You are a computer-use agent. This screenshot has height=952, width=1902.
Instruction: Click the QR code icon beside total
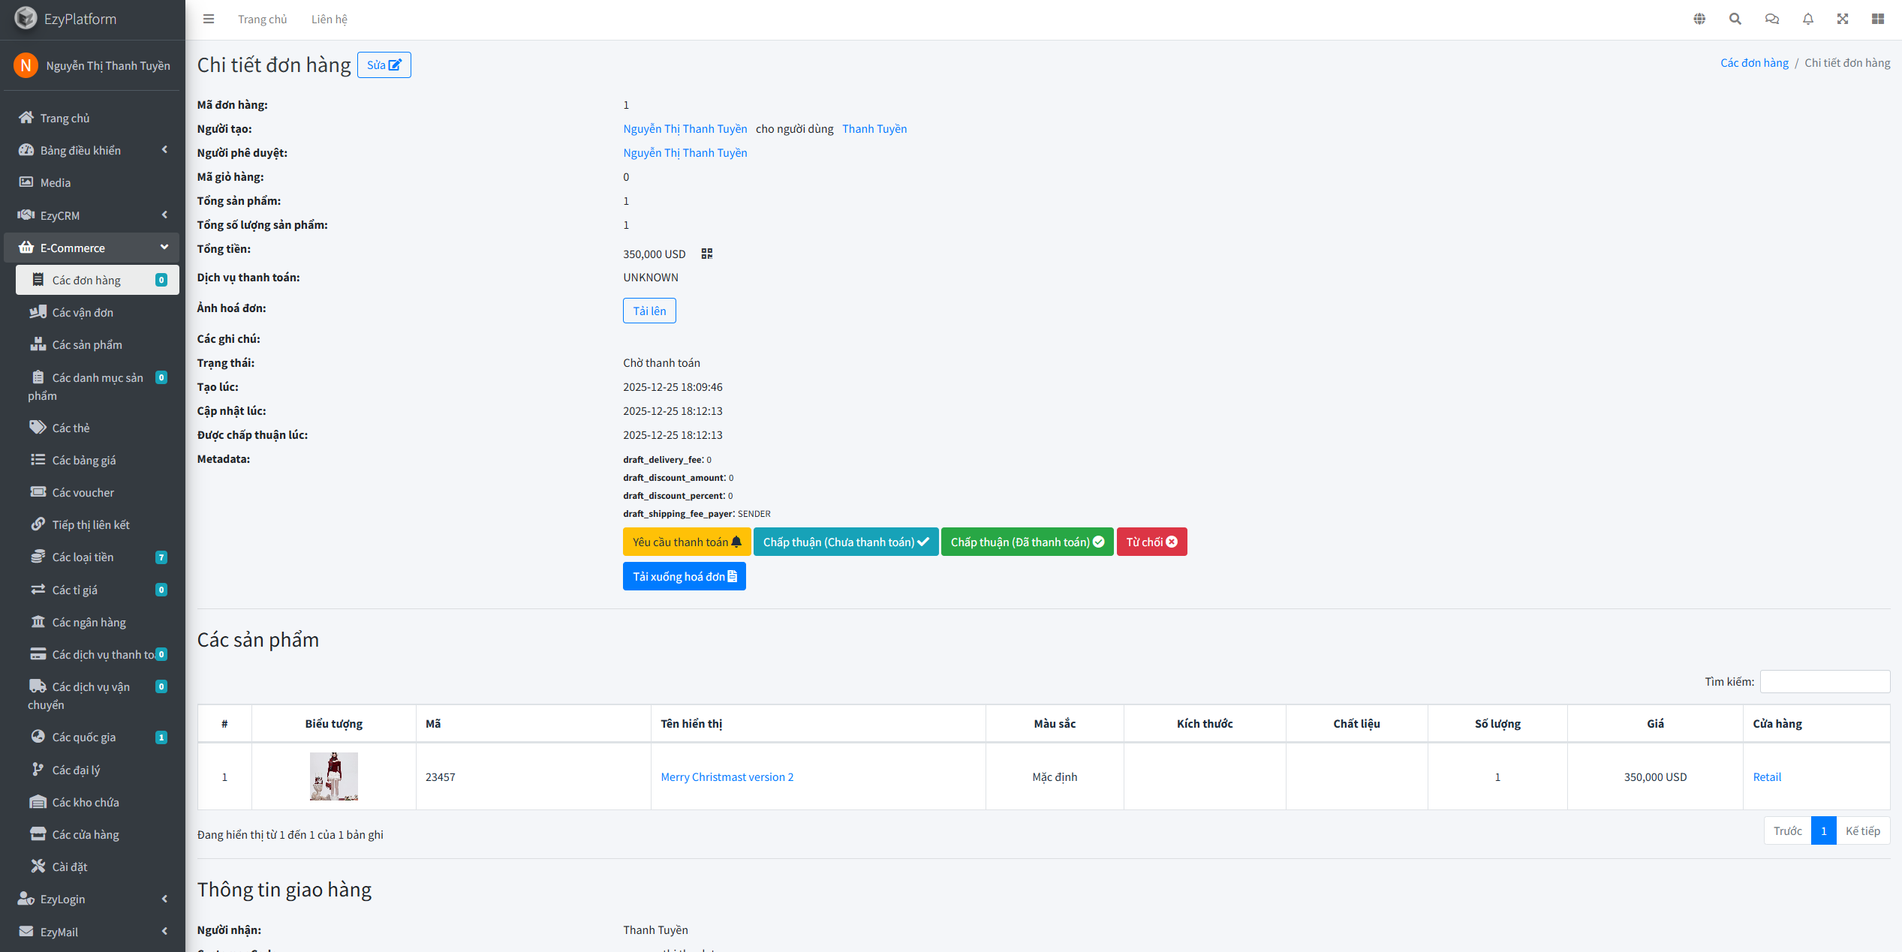point(706,254)
